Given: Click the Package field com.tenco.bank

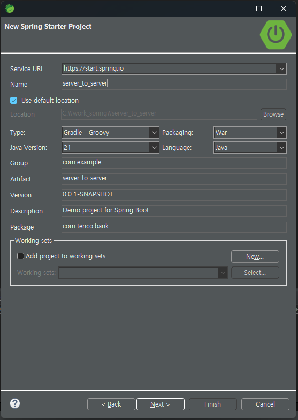Looking at the screenshot, I should 174,227.
